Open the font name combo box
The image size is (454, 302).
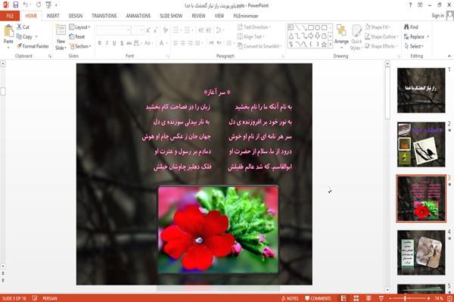point(113,30)
